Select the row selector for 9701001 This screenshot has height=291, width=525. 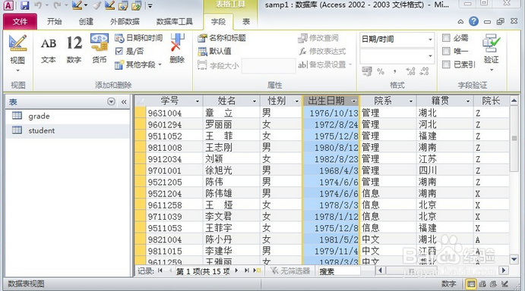click(141, 171)
